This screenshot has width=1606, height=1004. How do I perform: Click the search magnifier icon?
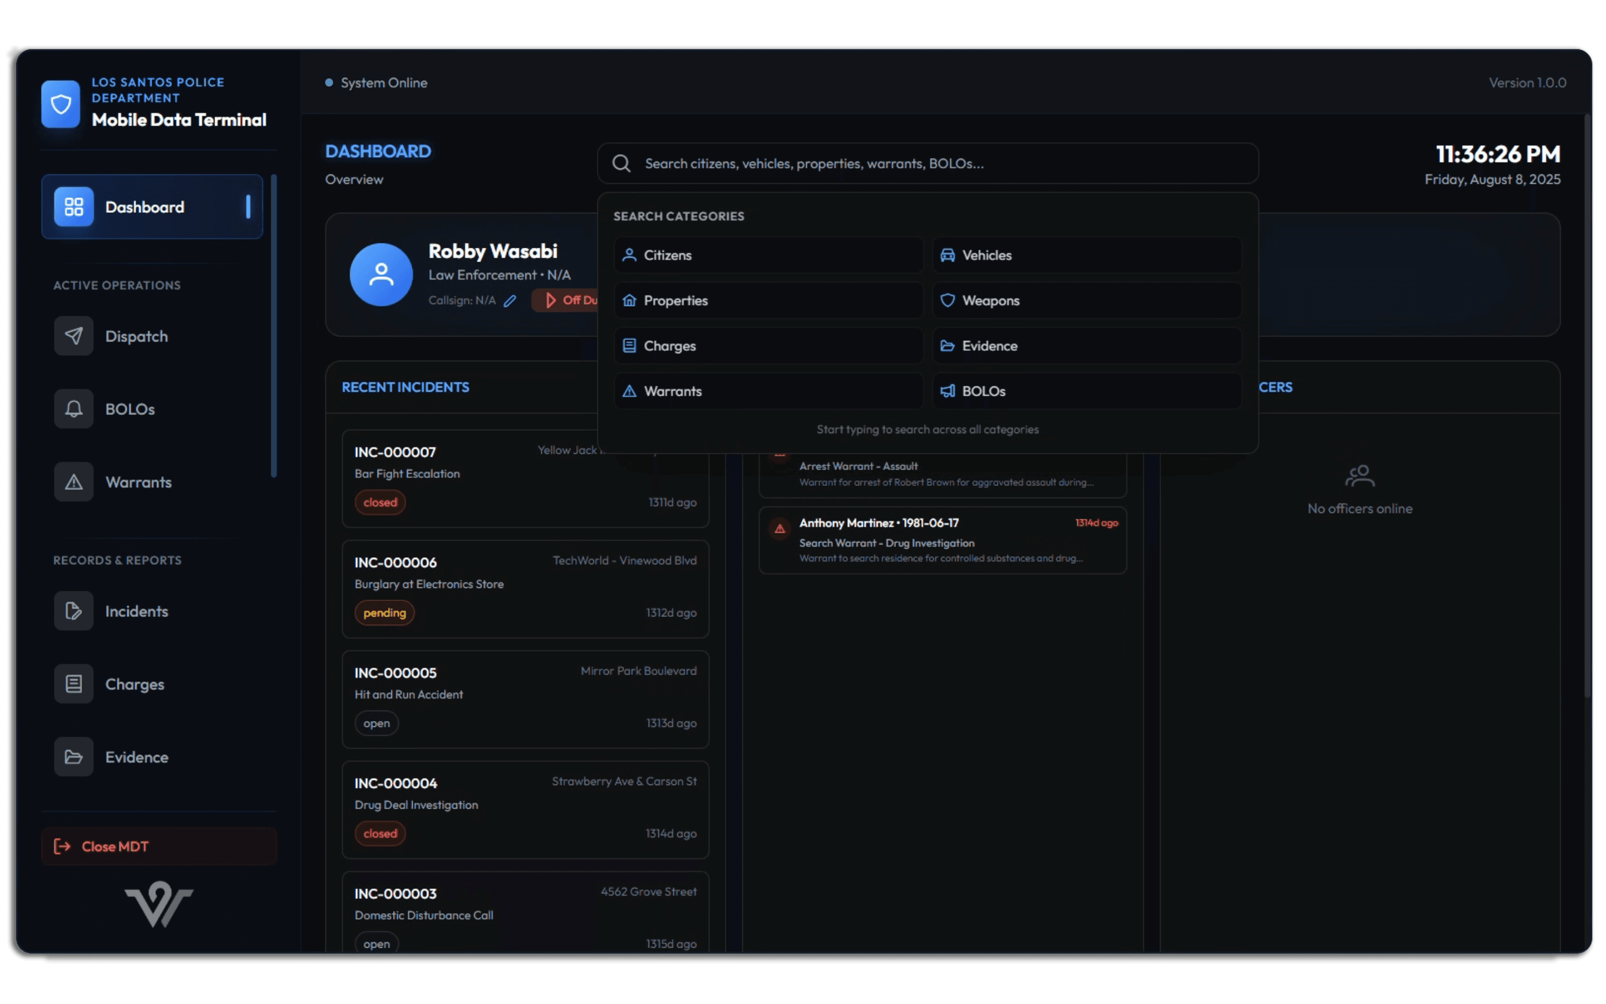pyautogui.click(x=621, y=163)
